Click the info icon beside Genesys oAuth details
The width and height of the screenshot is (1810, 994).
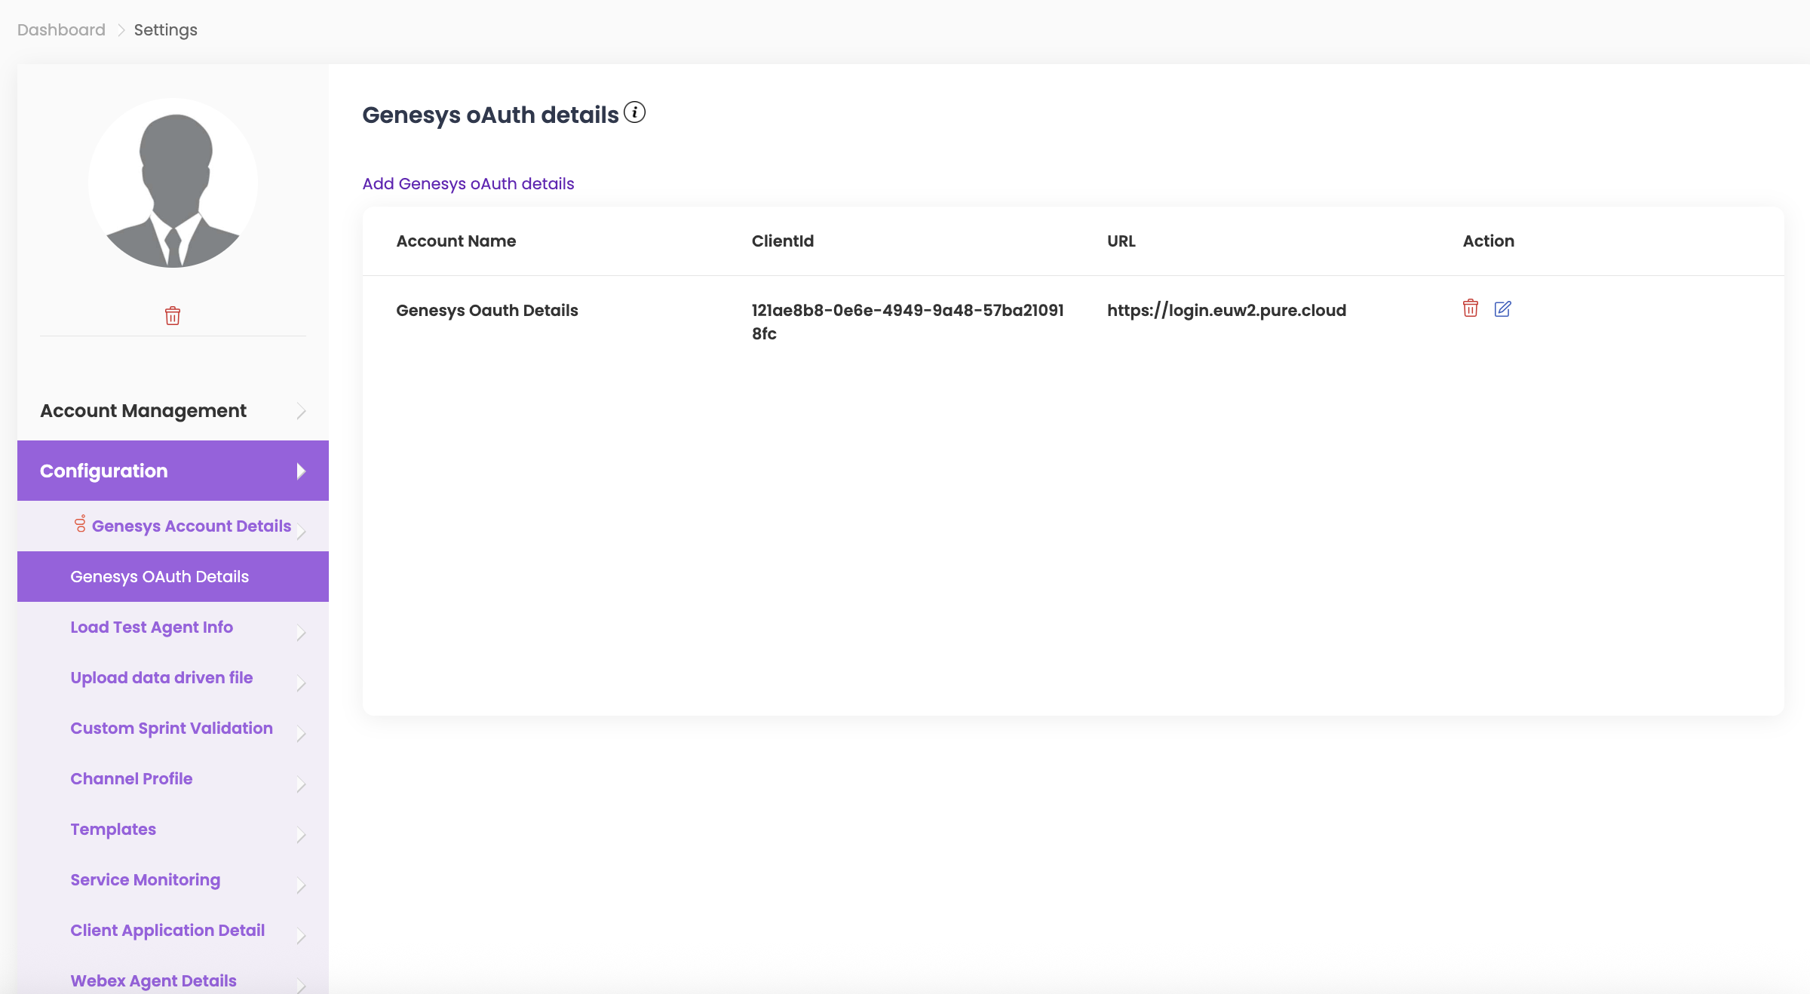coord(634,112)
